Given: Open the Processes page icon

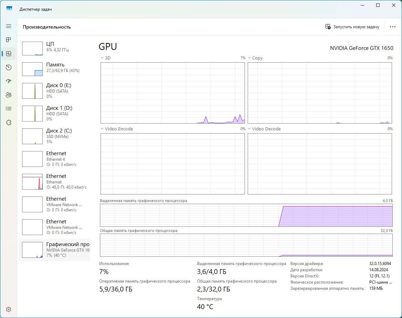Looking at the screenshot, I should point(9,40).
